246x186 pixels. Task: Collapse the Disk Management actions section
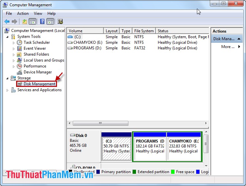click(x=239, y=39)
